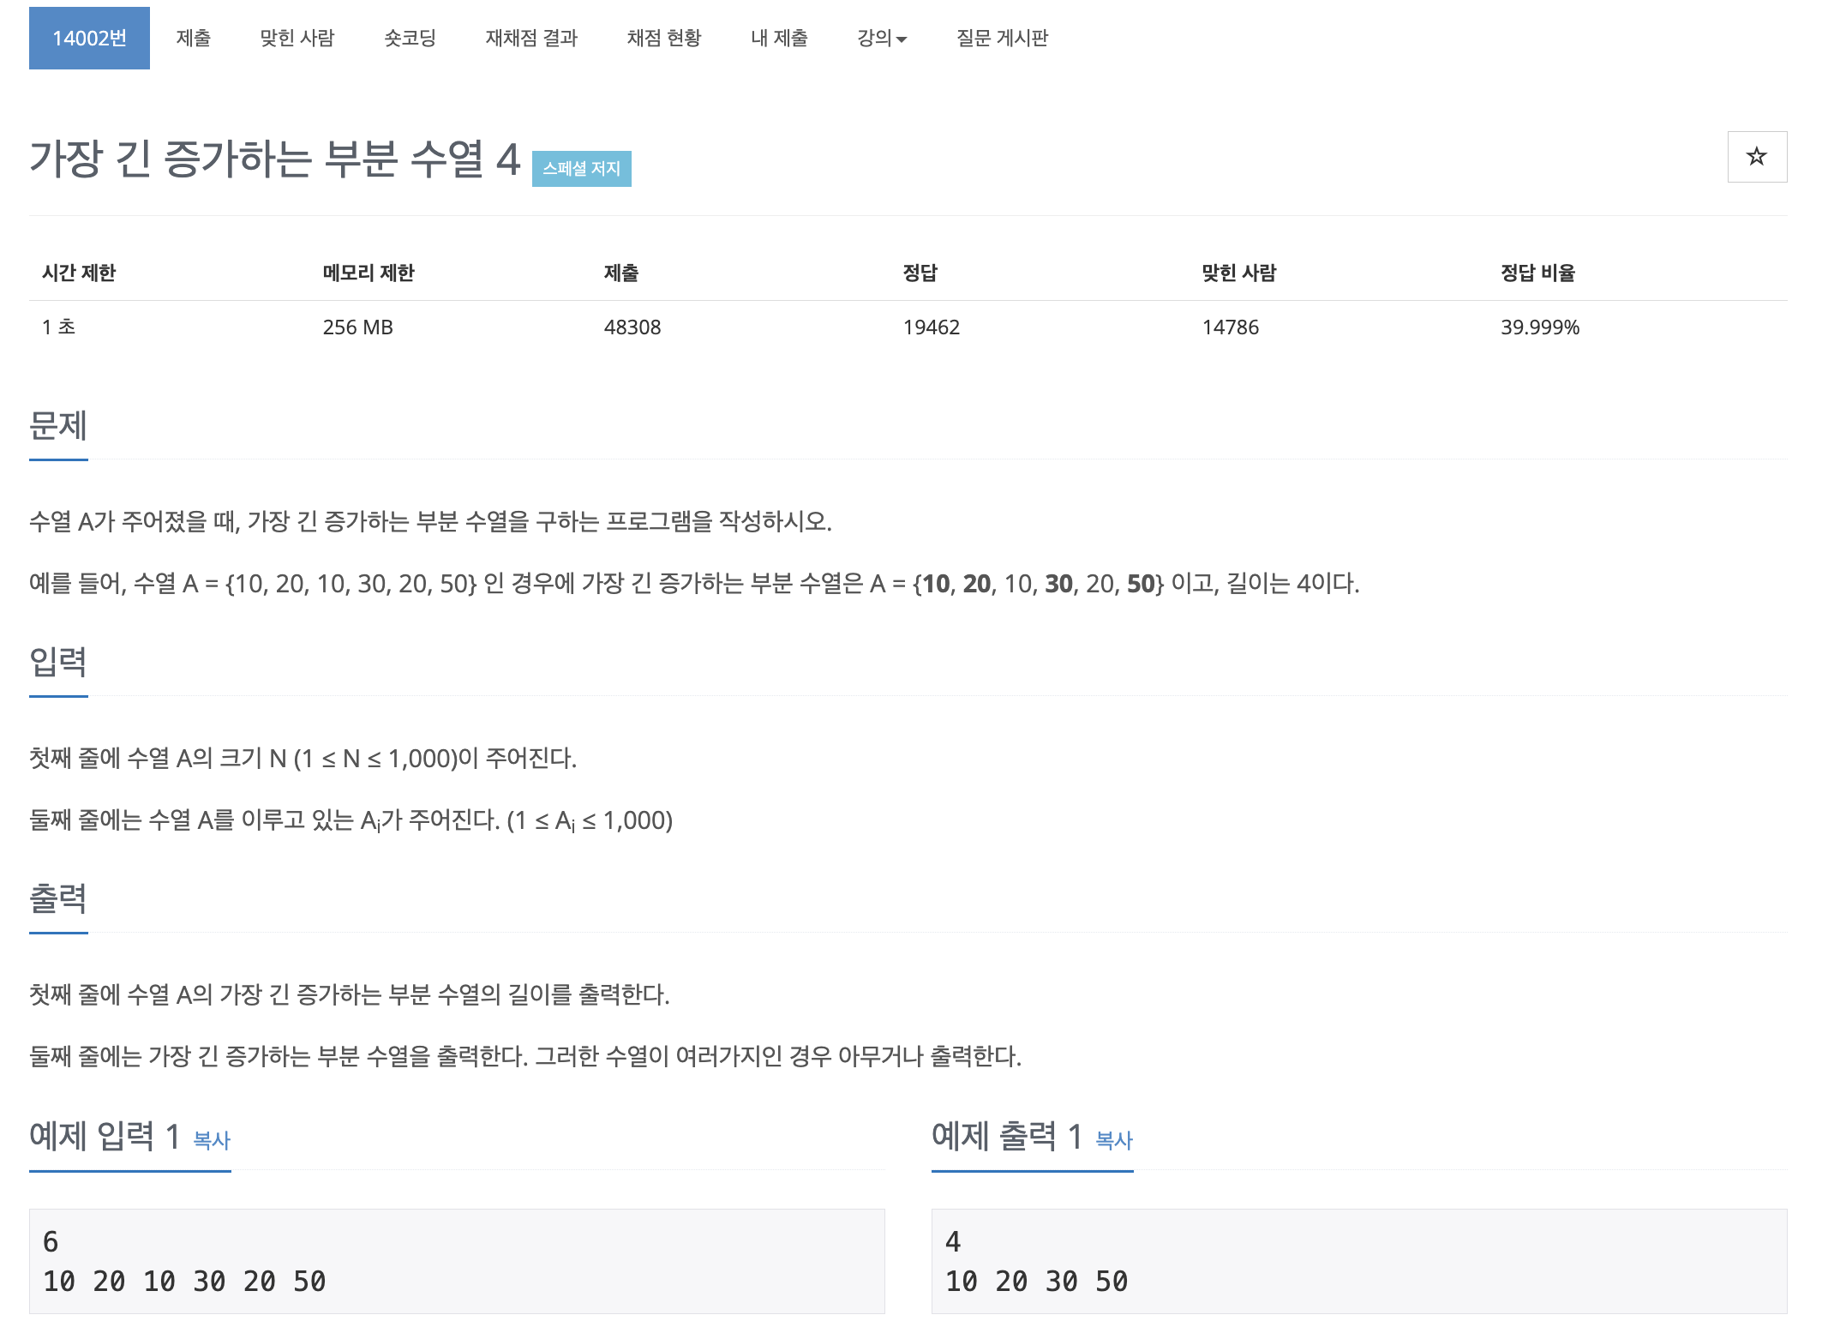The width and height of the screenshot is (1822, 1327).
Task: Bookmark the problem with the star icon
Action: click(1758, 157)
